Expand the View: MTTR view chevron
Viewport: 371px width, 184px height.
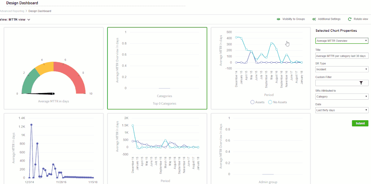click(x=29, y=20)
